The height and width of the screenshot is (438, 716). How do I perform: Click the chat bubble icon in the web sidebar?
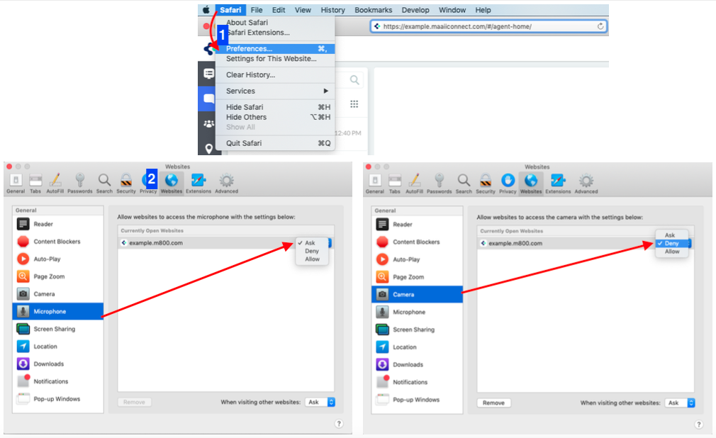[208, 99]
